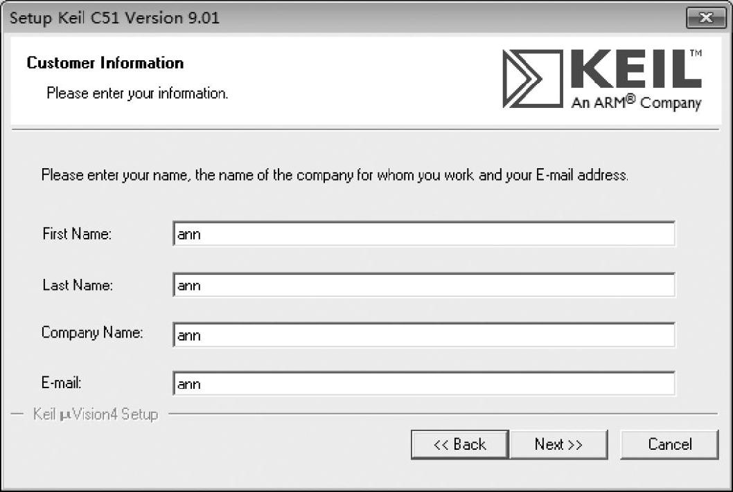Screen dimensions: 733x492
Task: Click the "An ARM Company" tagline
Action: 636,102
